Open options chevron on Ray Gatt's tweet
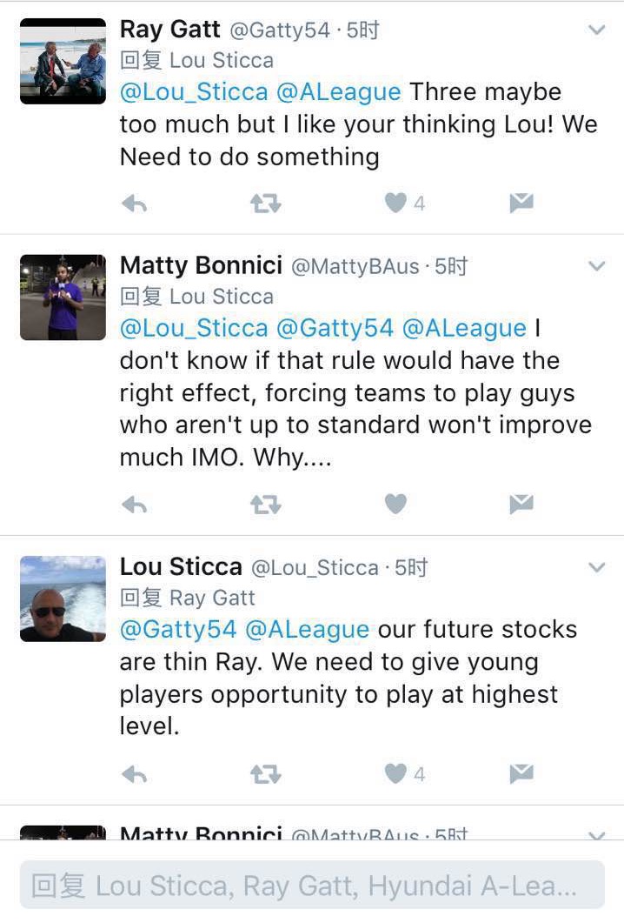This screenshot has width=624, height=923. (x=596, y=30)
